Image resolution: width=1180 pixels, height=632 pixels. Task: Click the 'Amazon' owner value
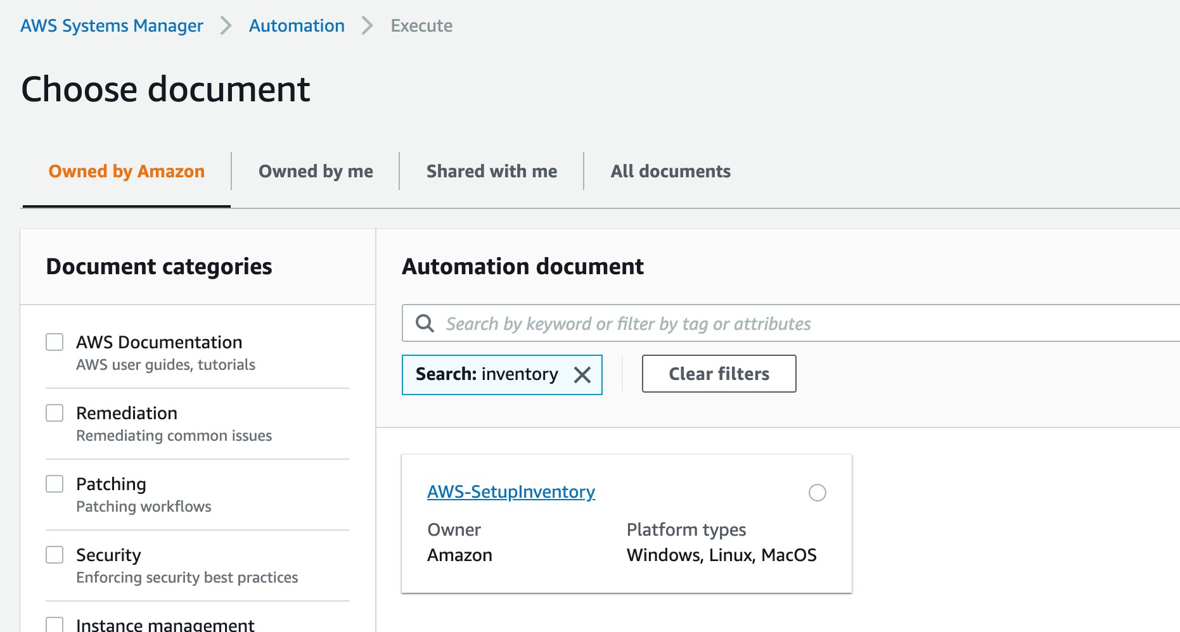tap(459, 555)
